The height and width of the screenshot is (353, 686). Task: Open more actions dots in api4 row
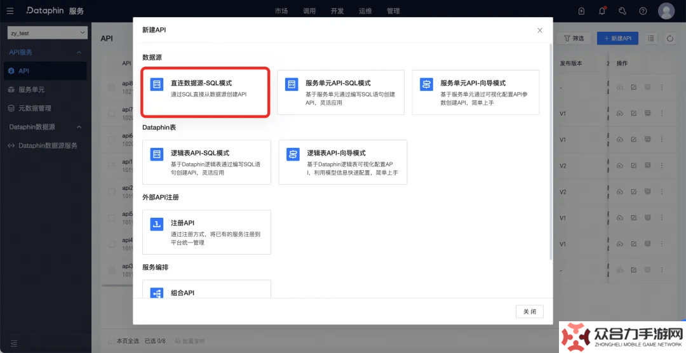tap(662, 244)
